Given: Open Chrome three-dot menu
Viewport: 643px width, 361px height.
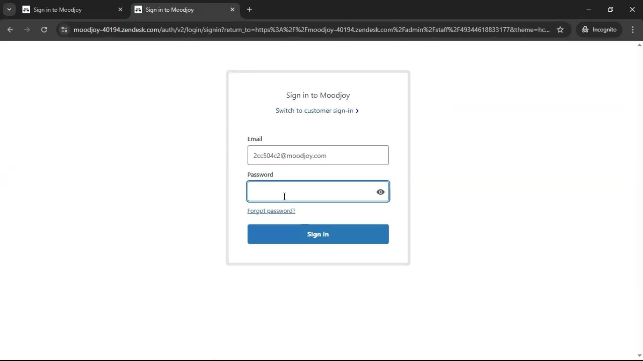Looking at the screenshot, I should click(x=633, y=29).
